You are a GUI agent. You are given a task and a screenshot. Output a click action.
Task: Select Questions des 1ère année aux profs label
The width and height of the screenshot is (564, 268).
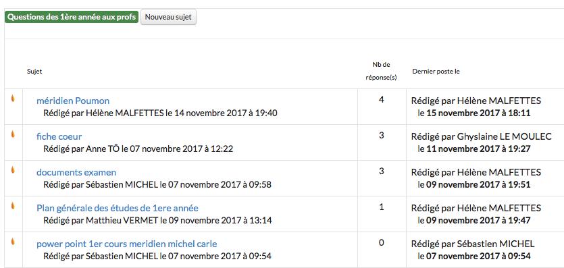72,17
